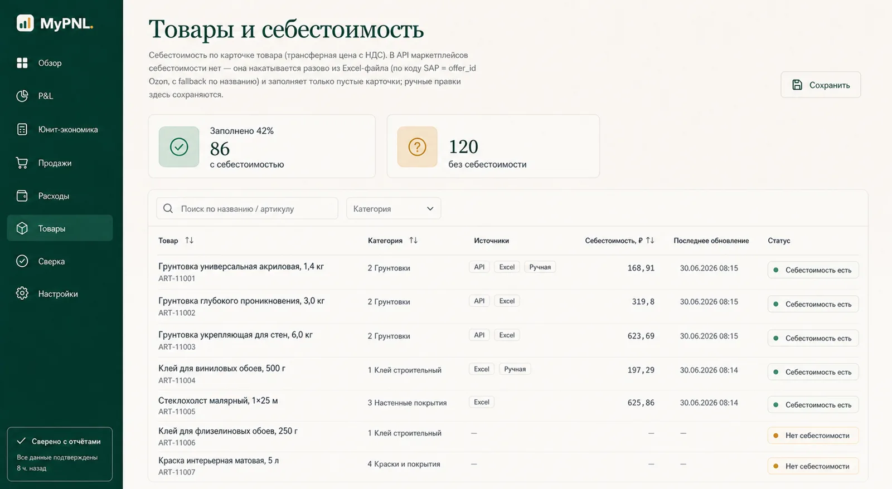Click Статус column header
Viewport: 892px width, 489px height.
779,241
